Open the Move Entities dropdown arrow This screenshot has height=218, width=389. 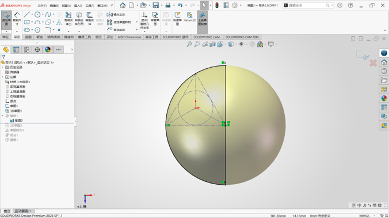pos(137,30)
